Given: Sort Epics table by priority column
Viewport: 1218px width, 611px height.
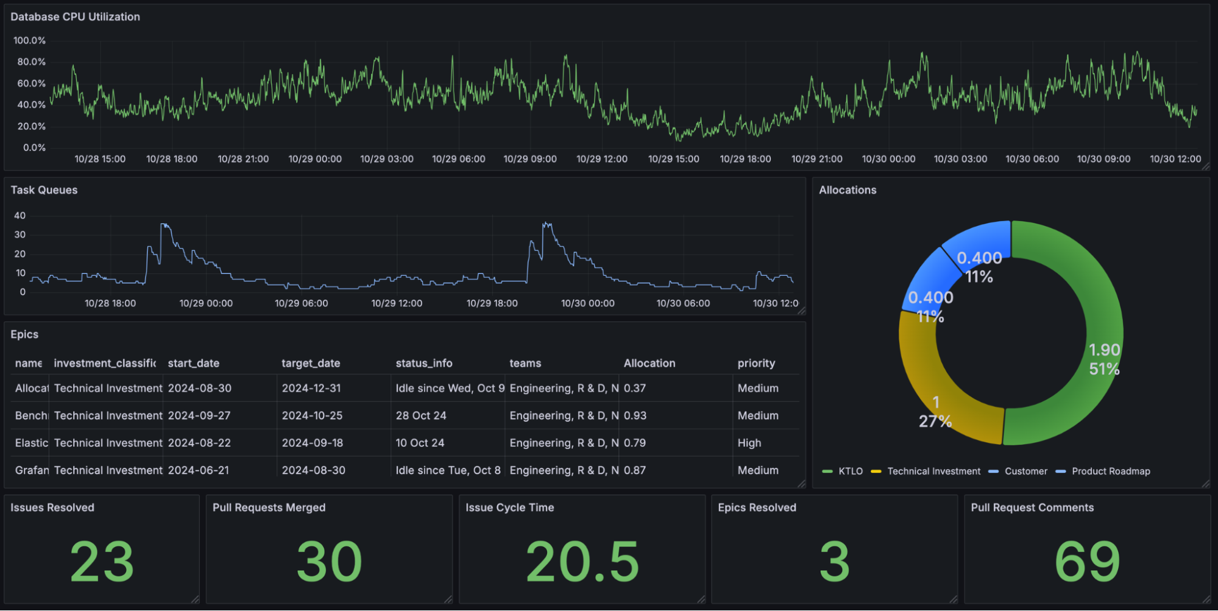Looking at the screenshot, I should coord(756,363).
